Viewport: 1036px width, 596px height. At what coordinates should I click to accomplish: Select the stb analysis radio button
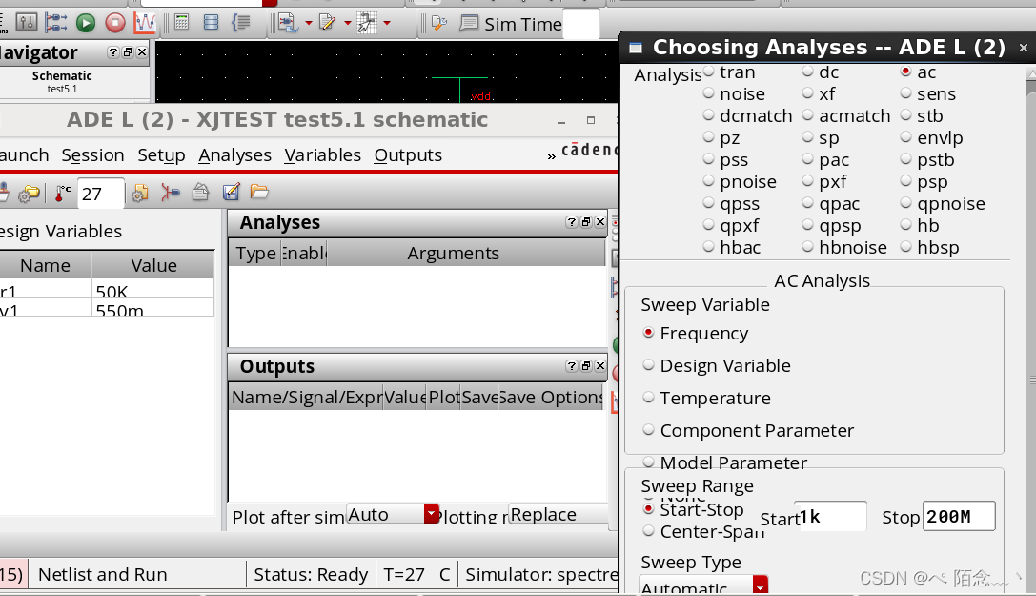905,115
